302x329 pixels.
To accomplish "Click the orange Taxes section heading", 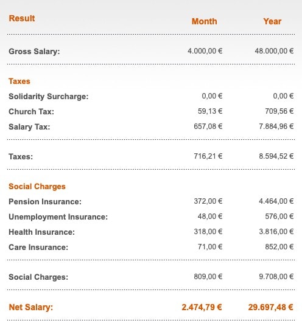I will pyautogui.click(x=19, y=81).
